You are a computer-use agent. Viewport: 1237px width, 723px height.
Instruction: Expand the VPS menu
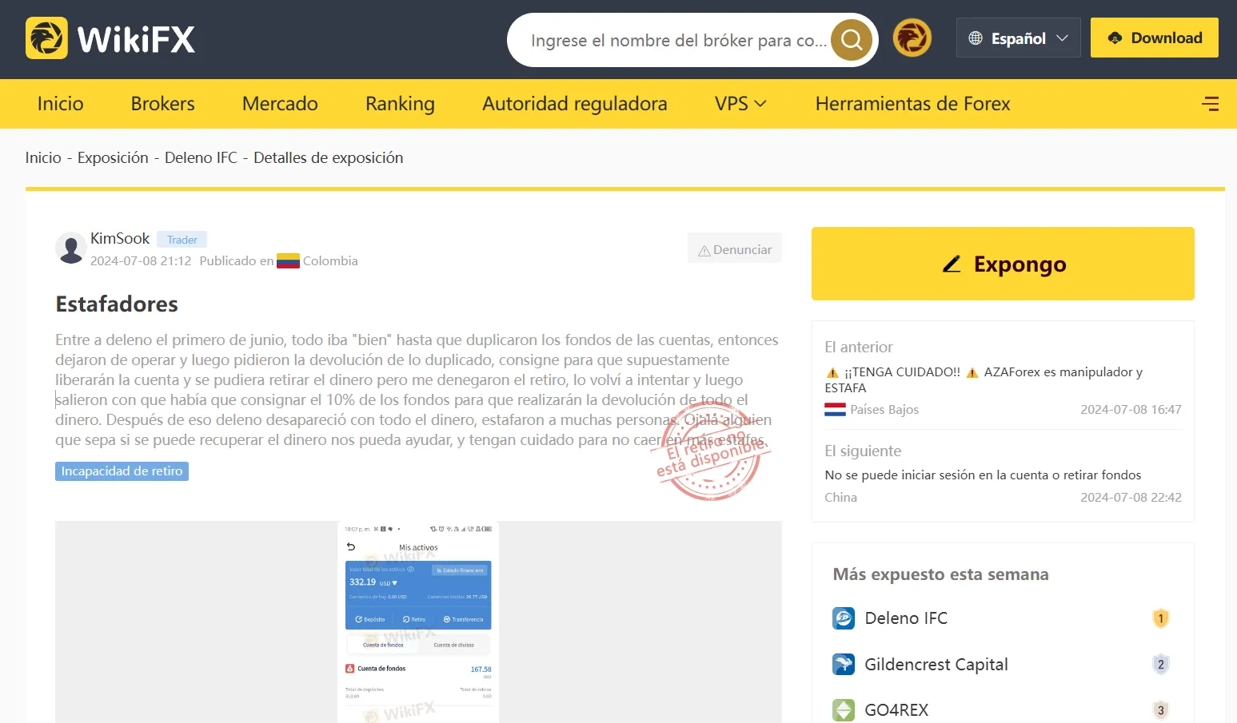pos(740,104)
